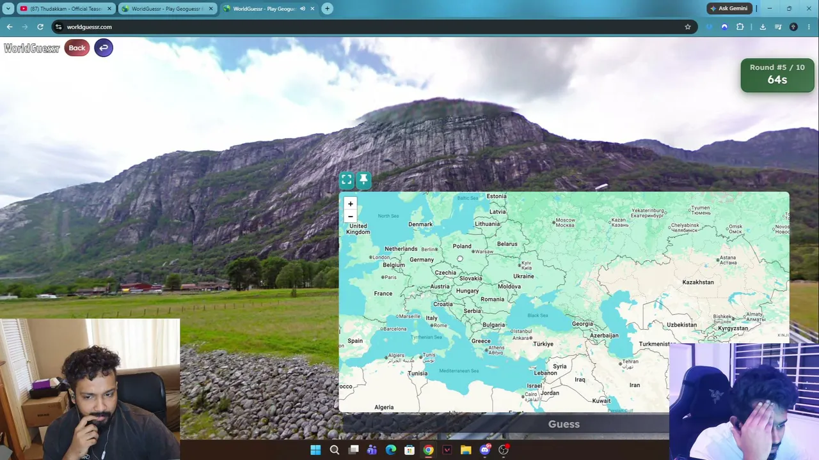Click the Google Chrome taskbar icon
Screen dimensions: 819x460
[428, 450]
